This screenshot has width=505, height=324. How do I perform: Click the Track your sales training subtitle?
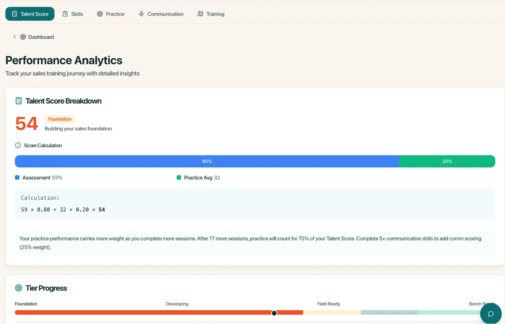click(72, 73)
